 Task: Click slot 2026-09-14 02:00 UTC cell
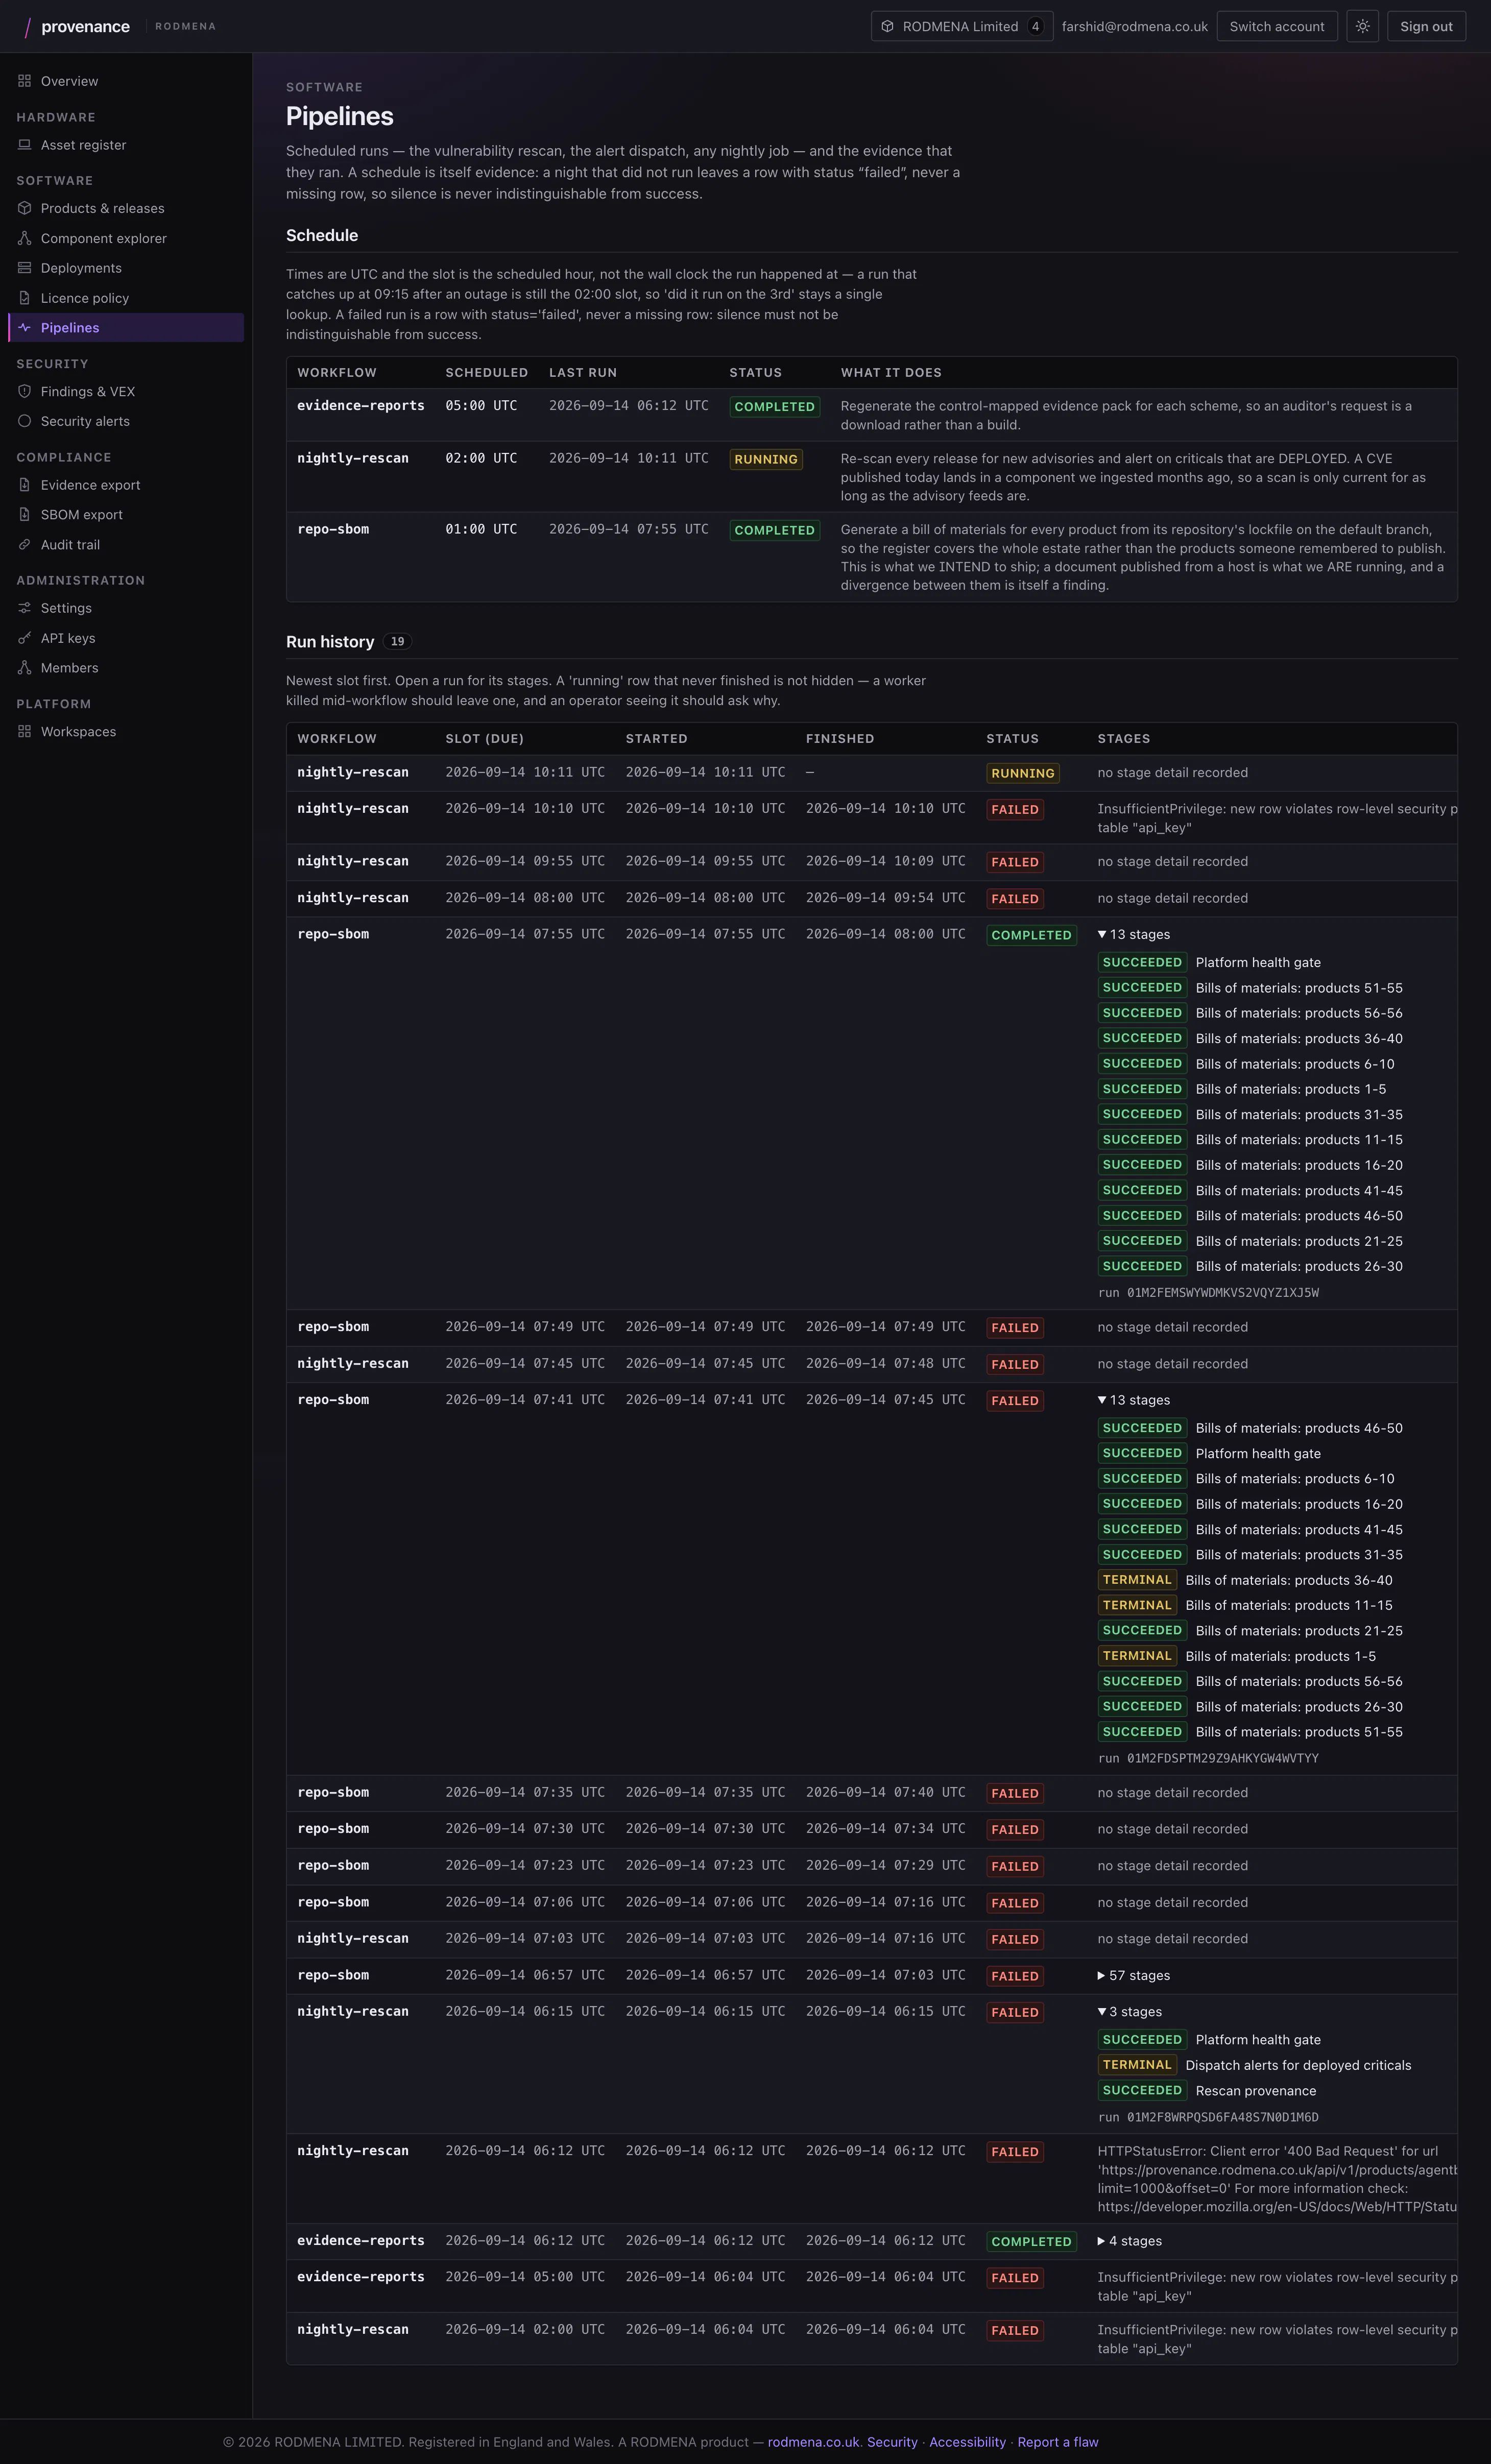(525, 2330)
